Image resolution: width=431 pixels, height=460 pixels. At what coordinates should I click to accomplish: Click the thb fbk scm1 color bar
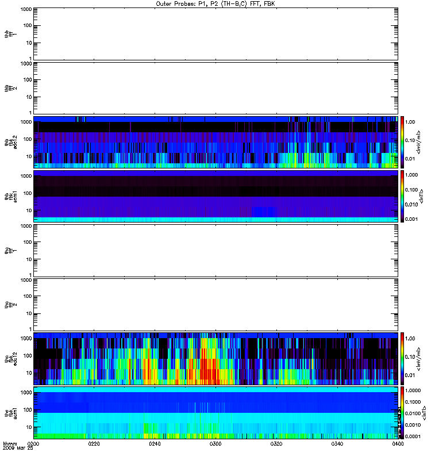point(402,196)
